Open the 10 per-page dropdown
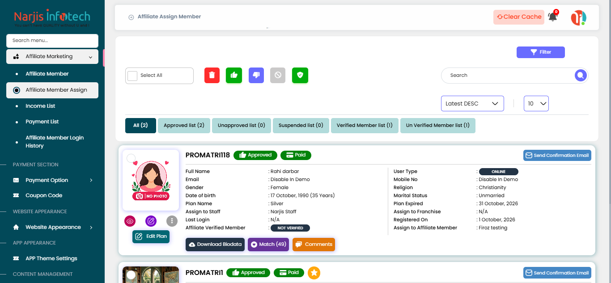The image size is (611, 283). pos(536,103)
